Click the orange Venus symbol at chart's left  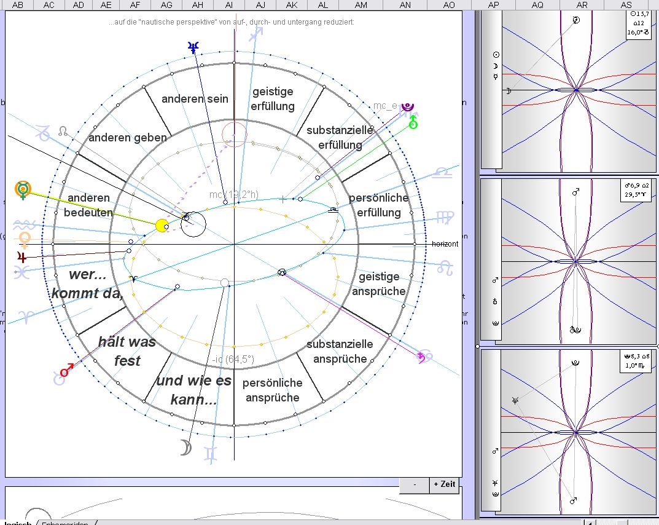25,240
